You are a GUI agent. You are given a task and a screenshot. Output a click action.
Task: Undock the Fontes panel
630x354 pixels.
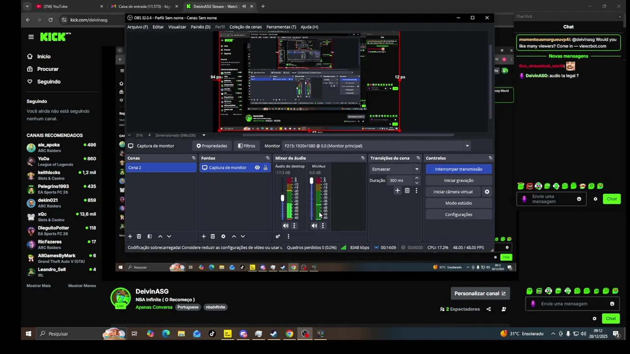[x=267, y=158]
